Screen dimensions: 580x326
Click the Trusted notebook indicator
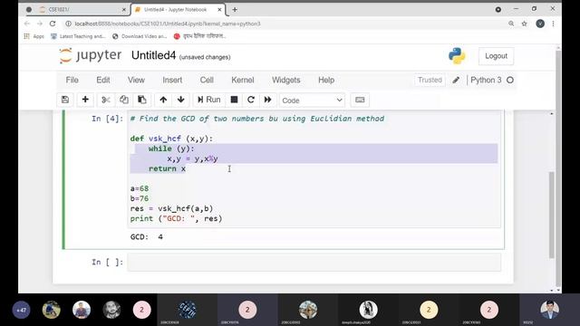pyautogui.click(x=430, y=80)
